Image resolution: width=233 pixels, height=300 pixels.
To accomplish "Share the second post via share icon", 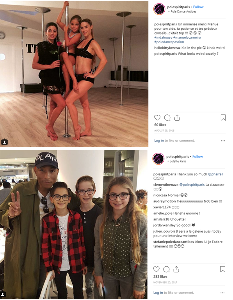I will click(x=176, y=269).
